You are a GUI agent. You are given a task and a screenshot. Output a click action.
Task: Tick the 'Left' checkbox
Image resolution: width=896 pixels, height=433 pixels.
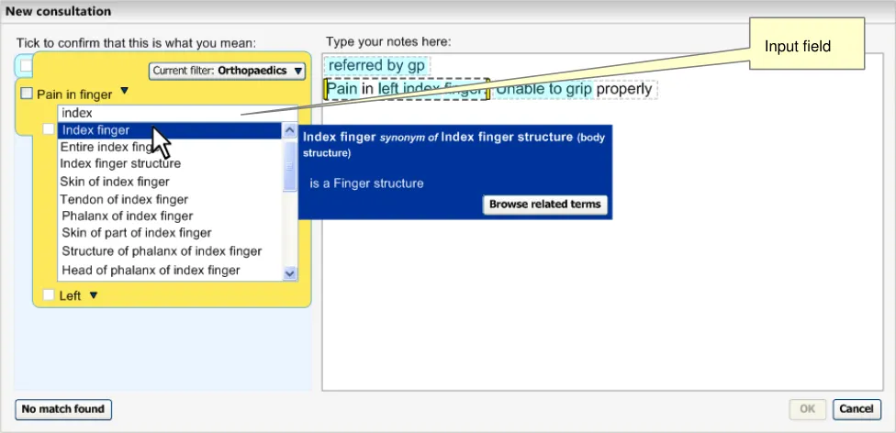point(50,295)
